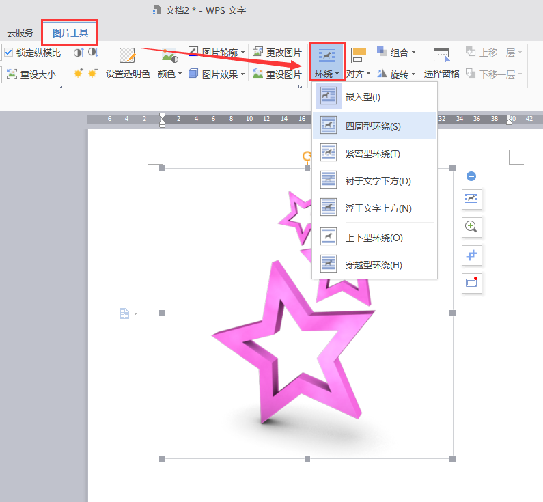The height and width of the screenshot is (502, 543).
Task: Switch to the 云服务 (cloud service) tab
Action: 20,33
